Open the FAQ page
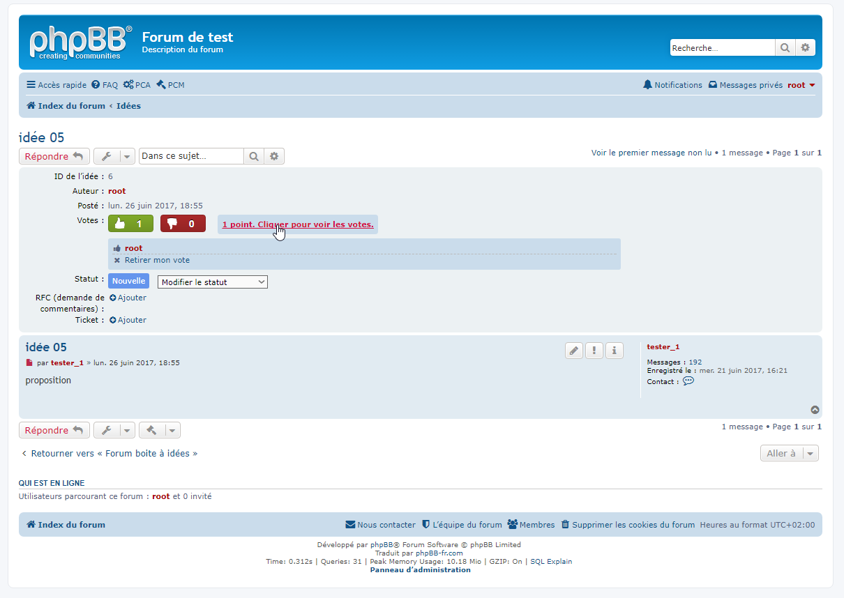 (x=105, y=85)
